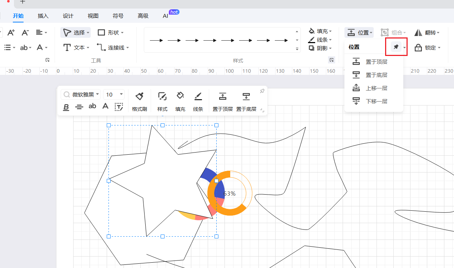
Task: Toggle bold formatting in floating toolbar
Action: (66, 107)
